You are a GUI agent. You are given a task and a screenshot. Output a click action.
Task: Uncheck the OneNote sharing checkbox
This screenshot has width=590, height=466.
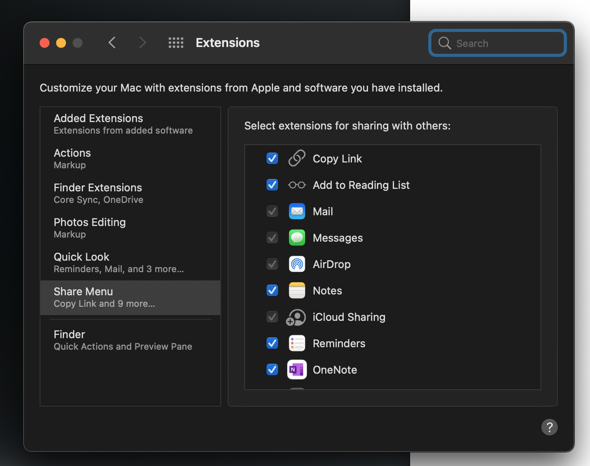(272, 370)
